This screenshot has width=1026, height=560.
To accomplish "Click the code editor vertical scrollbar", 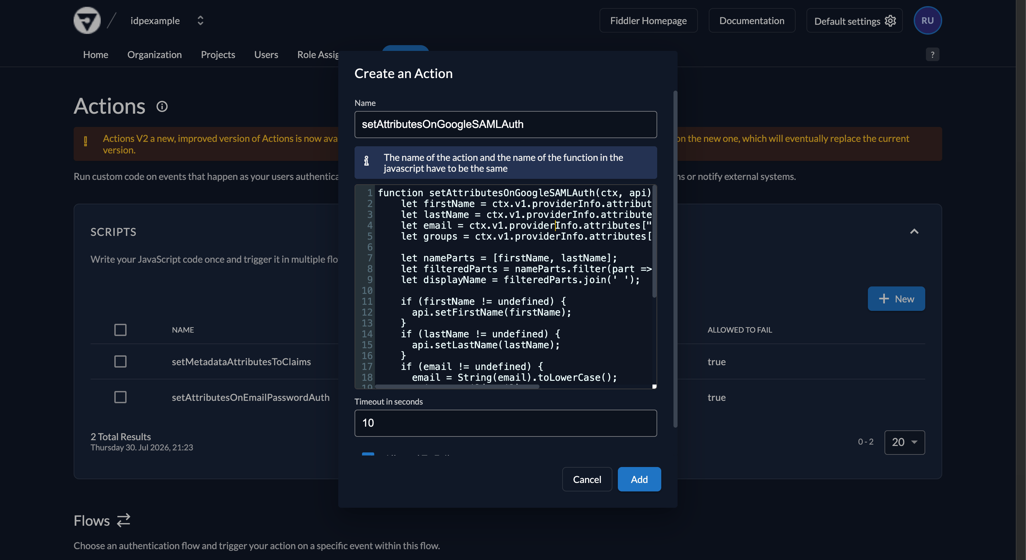I will tap(654, 241).
